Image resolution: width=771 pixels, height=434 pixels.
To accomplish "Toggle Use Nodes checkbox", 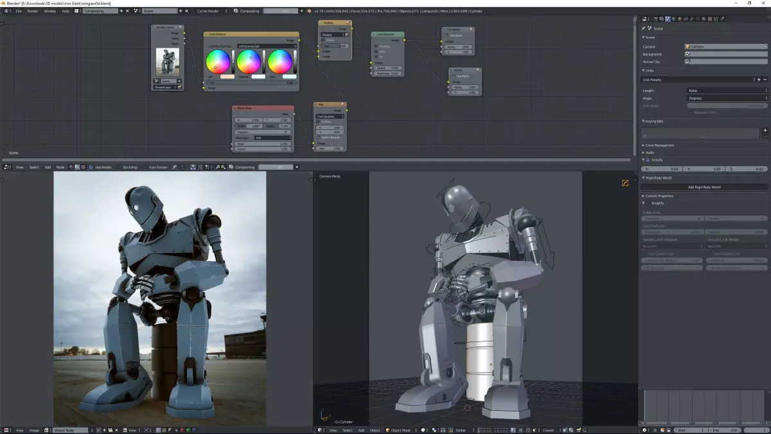I will [91, 167].
